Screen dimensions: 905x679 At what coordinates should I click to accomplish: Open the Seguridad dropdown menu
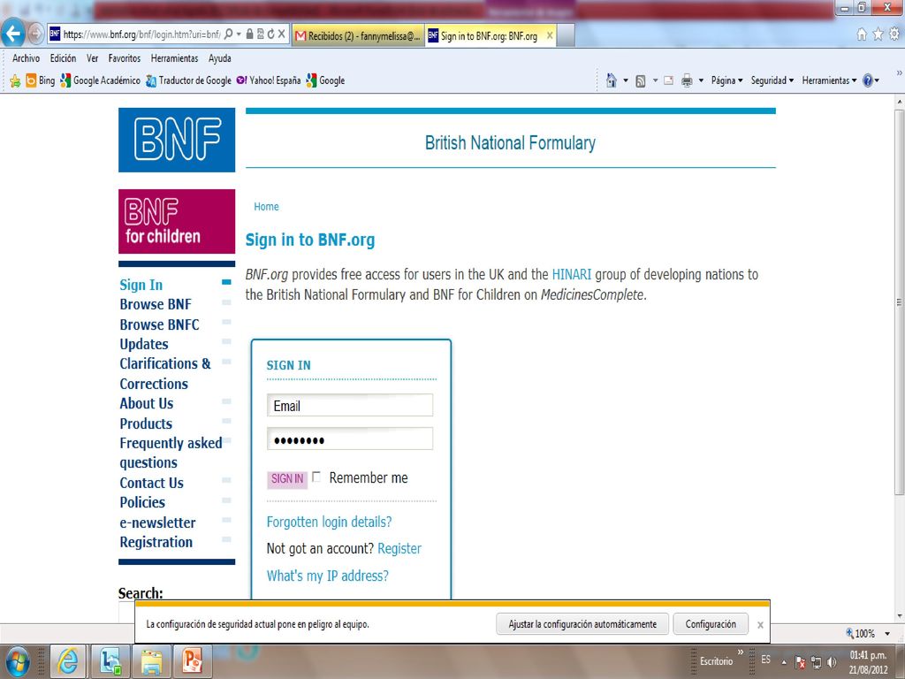[x=772, y=80]
